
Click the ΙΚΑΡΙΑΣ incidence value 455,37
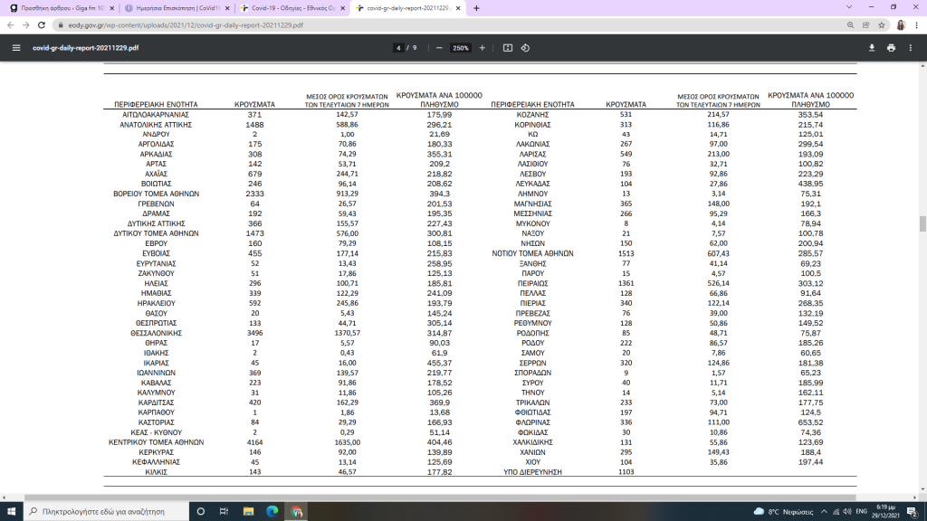pos(439,363)
